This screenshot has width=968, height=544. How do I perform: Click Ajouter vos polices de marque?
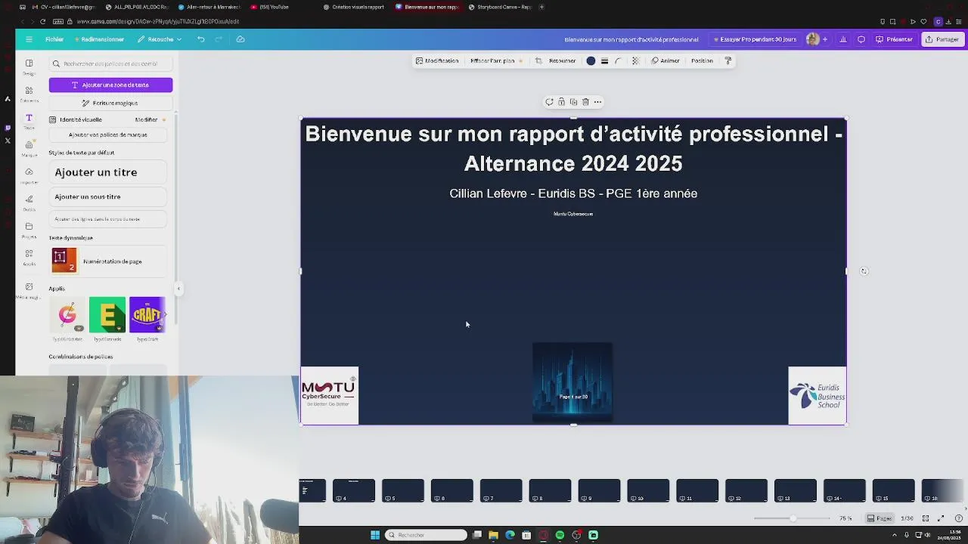(x=107, y=134)
